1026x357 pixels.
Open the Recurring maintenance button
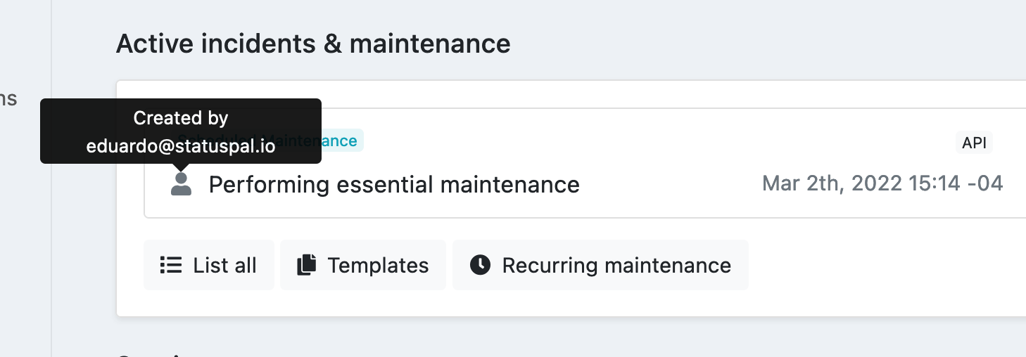pos(600,265)
